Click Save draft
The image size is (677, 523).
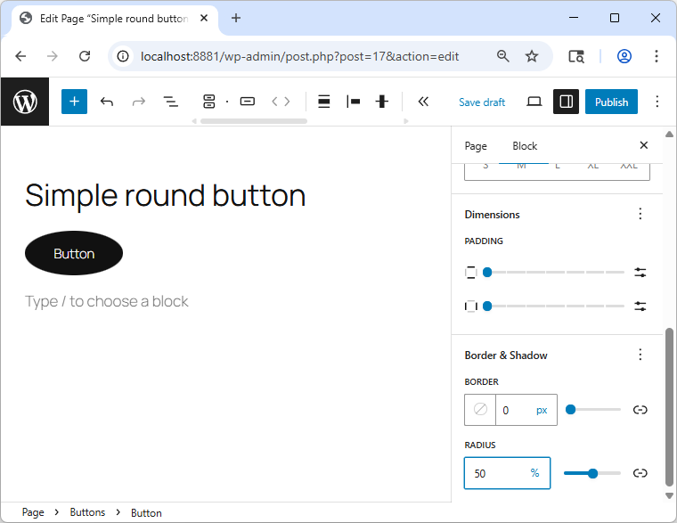[482, 102]
